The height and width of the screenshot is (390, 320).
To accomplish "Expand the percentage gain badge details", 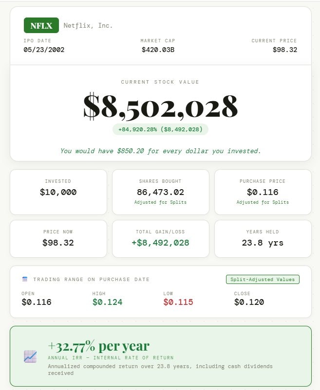I will tap(160, 129).
